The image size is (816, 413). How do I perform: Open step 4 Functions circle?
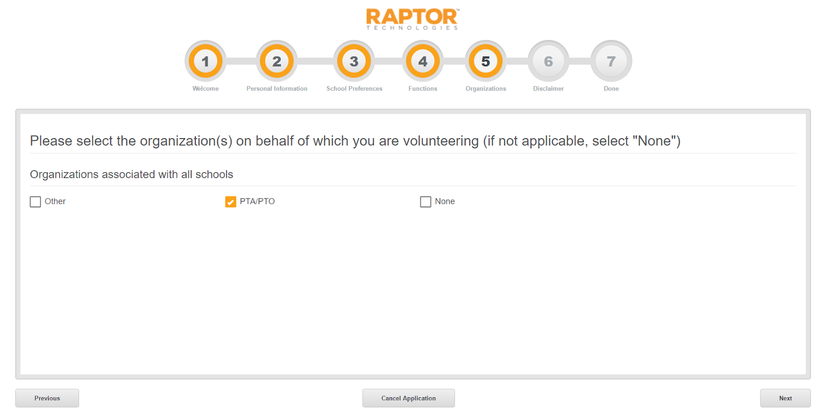pyautogui.click(x=423, y=61)
